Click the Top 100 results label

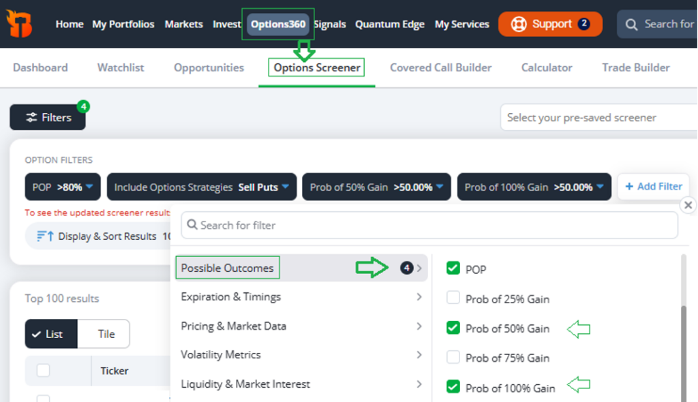(62, 298)
